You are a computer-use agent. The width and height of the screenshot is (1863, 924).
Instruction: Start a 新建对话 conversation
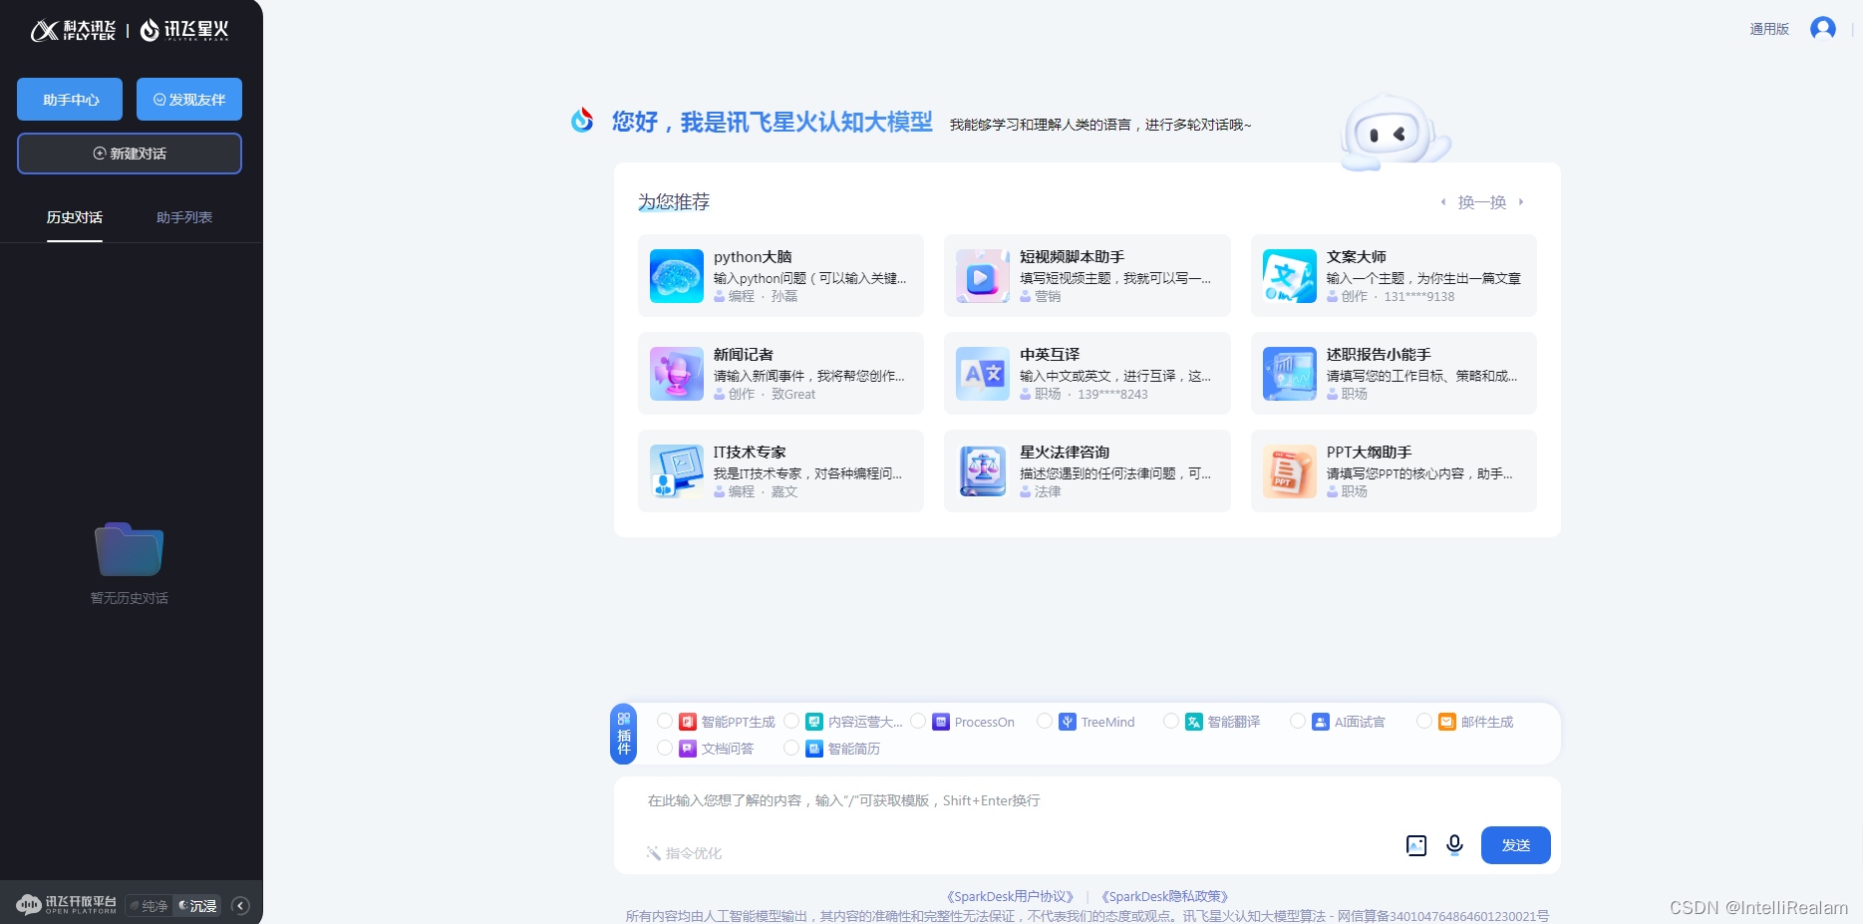click(x=130, y=154)
